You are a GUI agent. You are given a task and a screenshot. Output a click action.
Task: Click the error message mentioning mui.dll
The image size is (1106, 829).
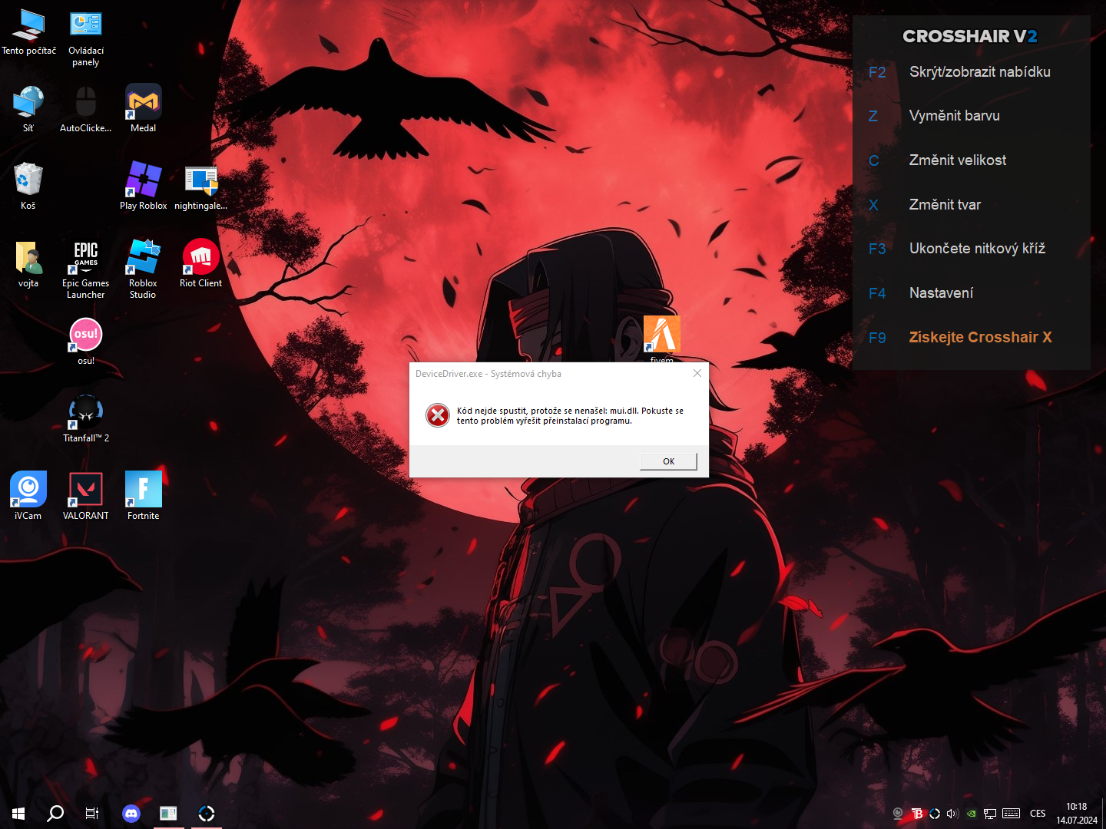pyautogui.click(x=570, y=416)
